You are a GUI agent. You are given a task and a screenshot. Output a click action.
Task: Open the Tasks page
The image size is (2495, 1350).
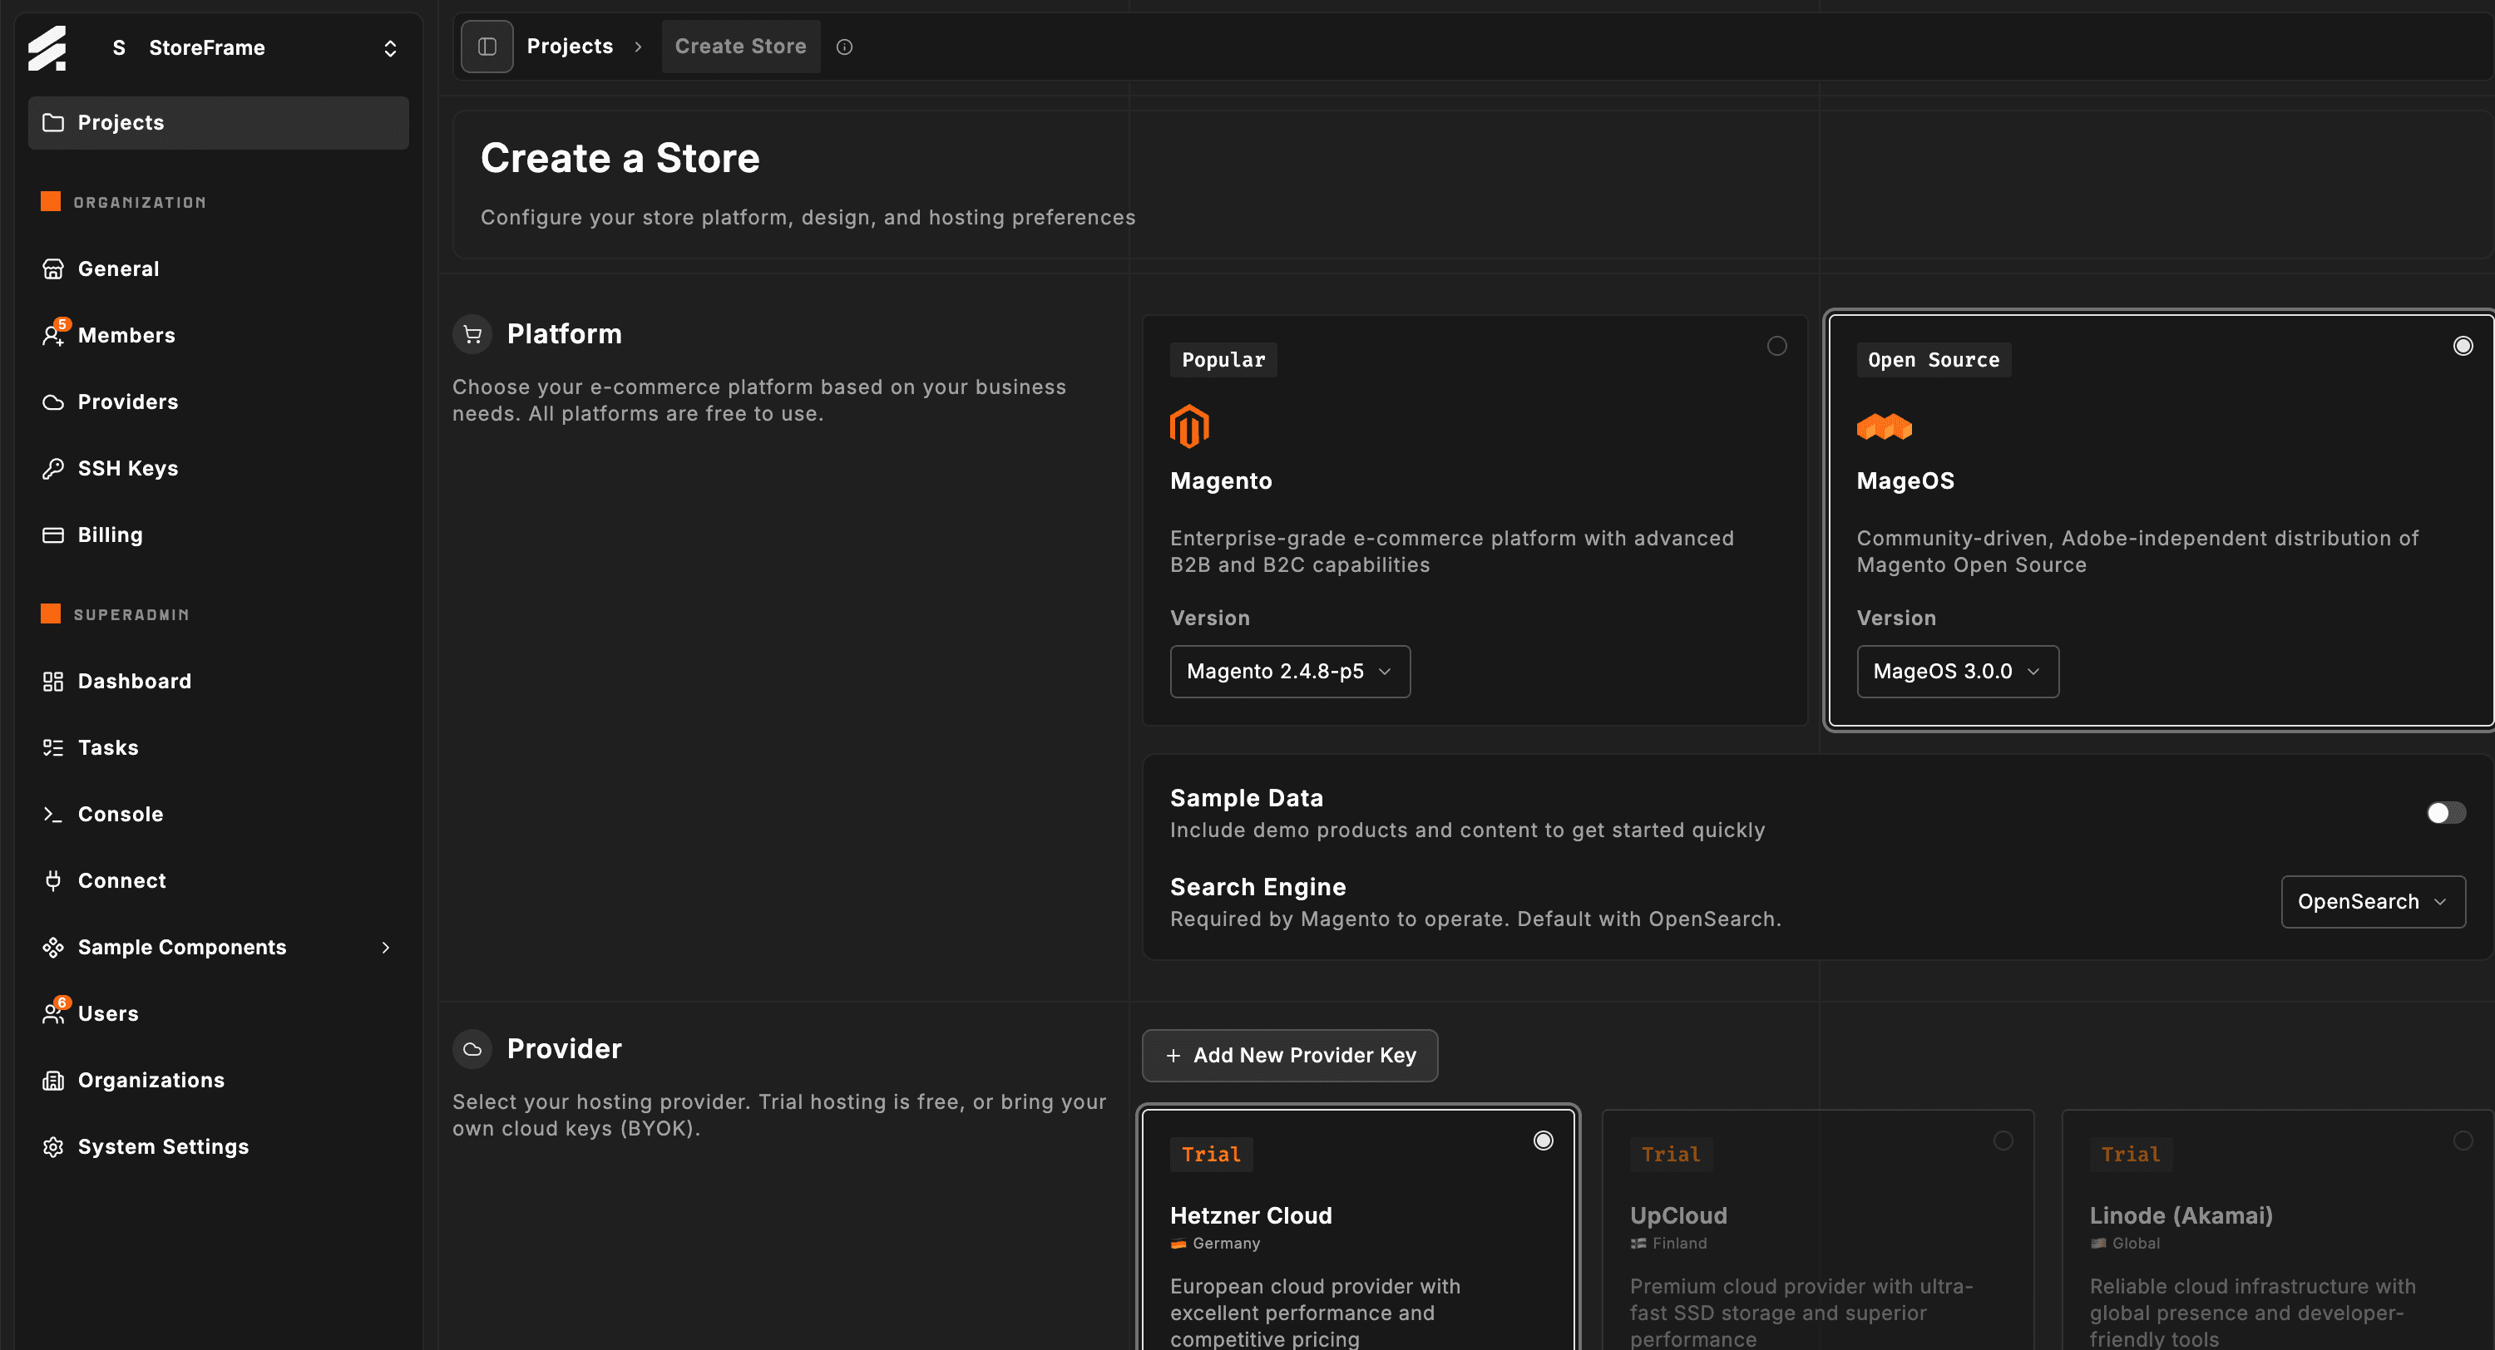click(218, 747)
